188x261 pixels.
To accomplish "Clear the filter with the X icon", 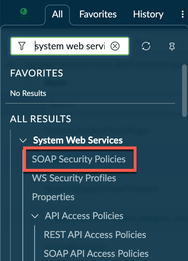I will [115, 46].
